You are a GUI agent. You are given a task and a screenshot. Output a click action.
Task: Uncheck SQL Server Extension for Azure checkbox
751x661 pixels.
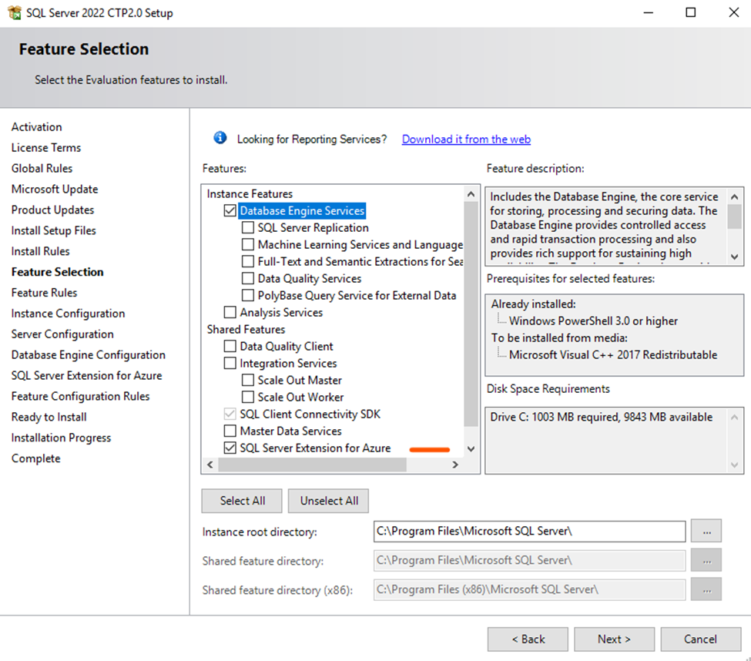point(230,448)
